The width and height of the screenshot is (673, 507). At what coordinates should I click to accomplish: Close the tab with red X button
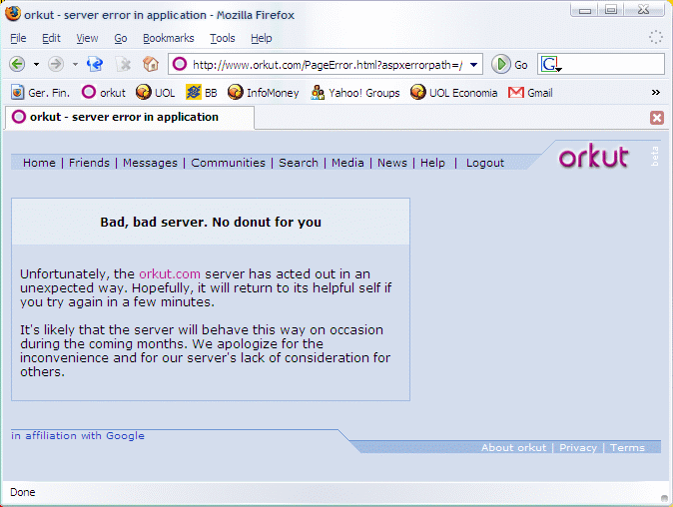pos(657,118)
